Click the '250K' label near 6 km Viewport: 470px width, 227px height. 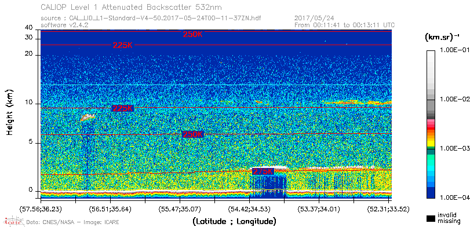(193, 134)
